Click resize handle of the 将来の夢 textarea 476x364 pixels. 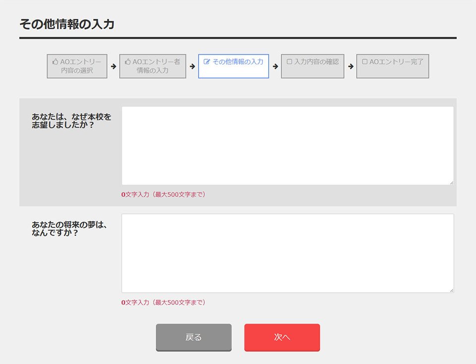click(451, 290)
